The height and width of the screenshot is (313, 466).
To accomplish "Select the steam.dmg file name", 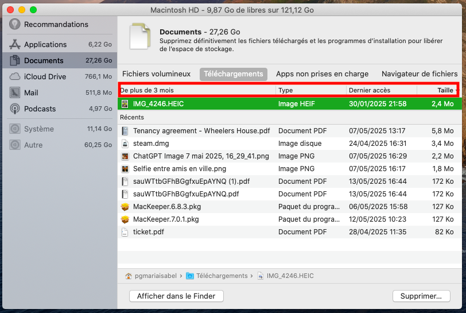I will point(151,144).
